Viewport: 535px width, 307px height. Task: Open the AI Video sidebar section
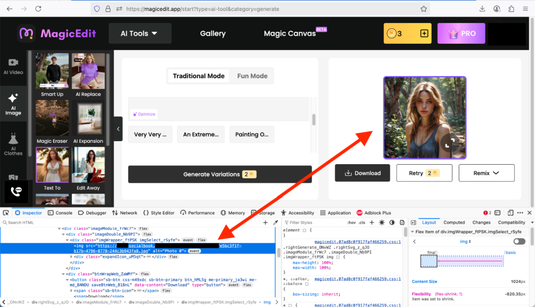[x=13, y=67]
